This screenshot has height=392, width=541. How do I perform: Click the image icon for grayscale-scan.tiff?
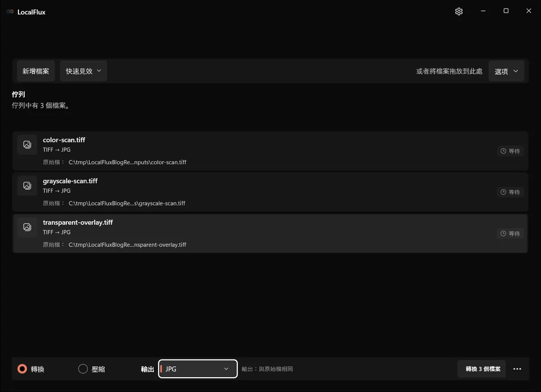click(x=27, y=185)
